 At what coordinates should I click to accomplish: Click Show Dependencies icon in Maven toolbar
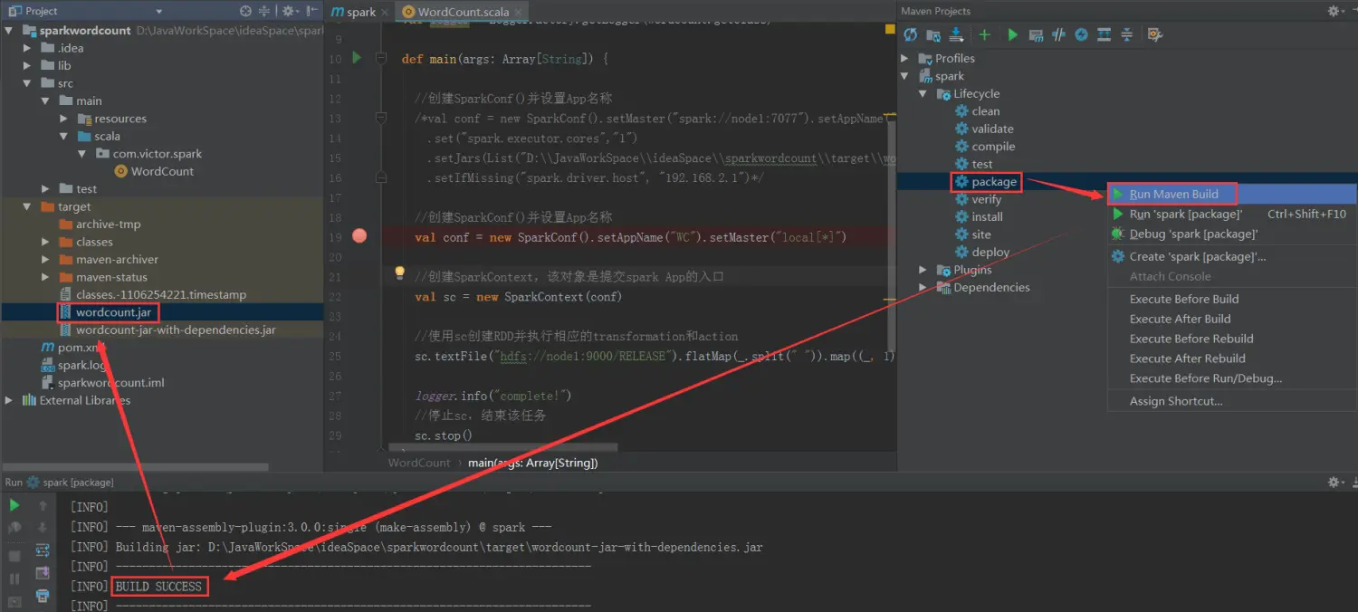[1104, 34]
